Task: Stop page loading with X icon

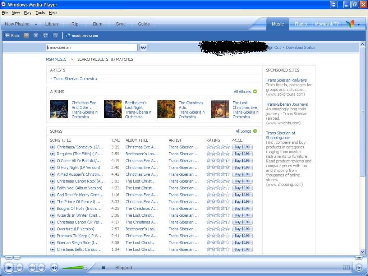Action: tap(36, 36)
